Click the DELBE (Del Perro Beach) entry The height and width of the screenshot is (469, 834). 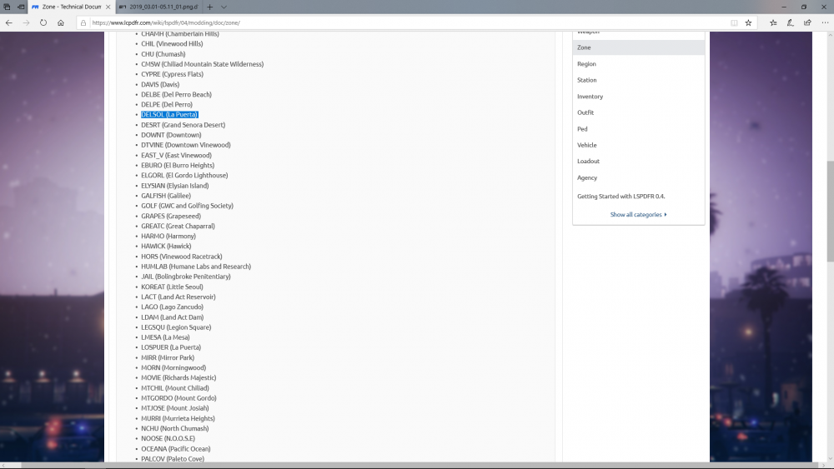click(176, 94)
